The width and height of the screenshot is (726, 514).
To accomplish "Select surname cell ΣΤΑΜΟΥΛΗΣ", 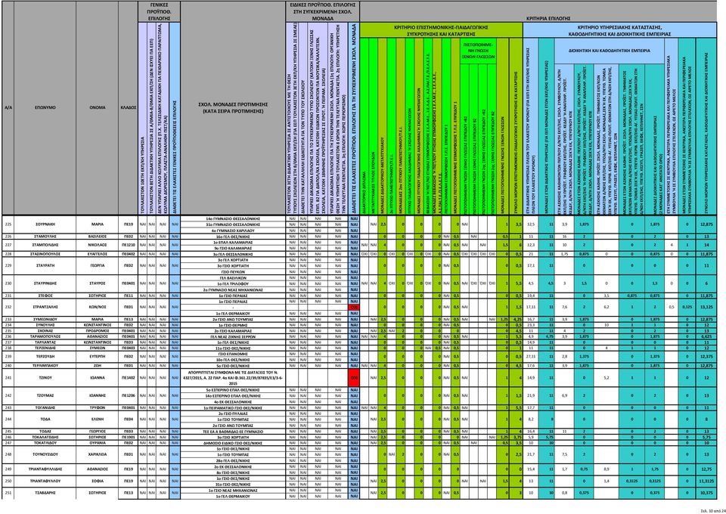I will (45, 237).
